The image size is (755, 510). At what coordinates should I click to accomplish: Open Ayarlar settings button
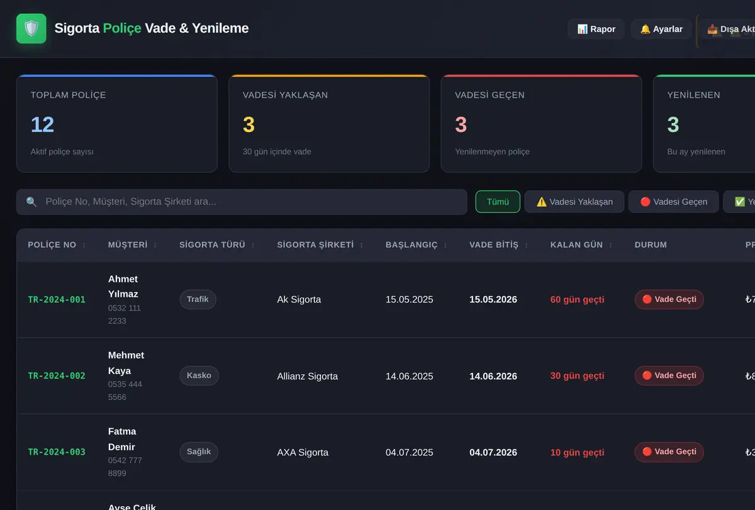coord(661,29)
